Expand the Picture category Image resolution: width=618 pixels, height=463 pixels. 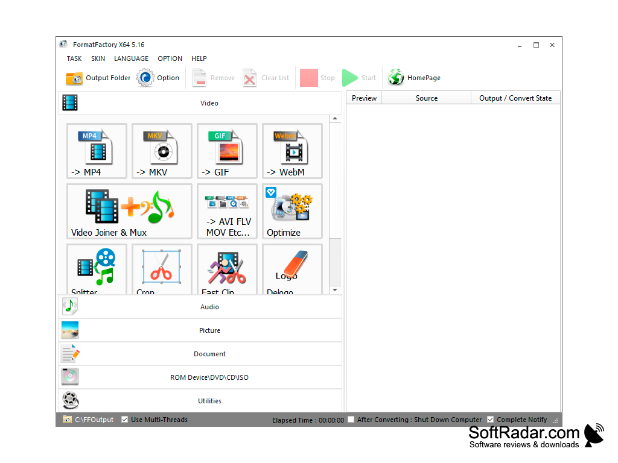pyautogui.click(x=200, y=330)
